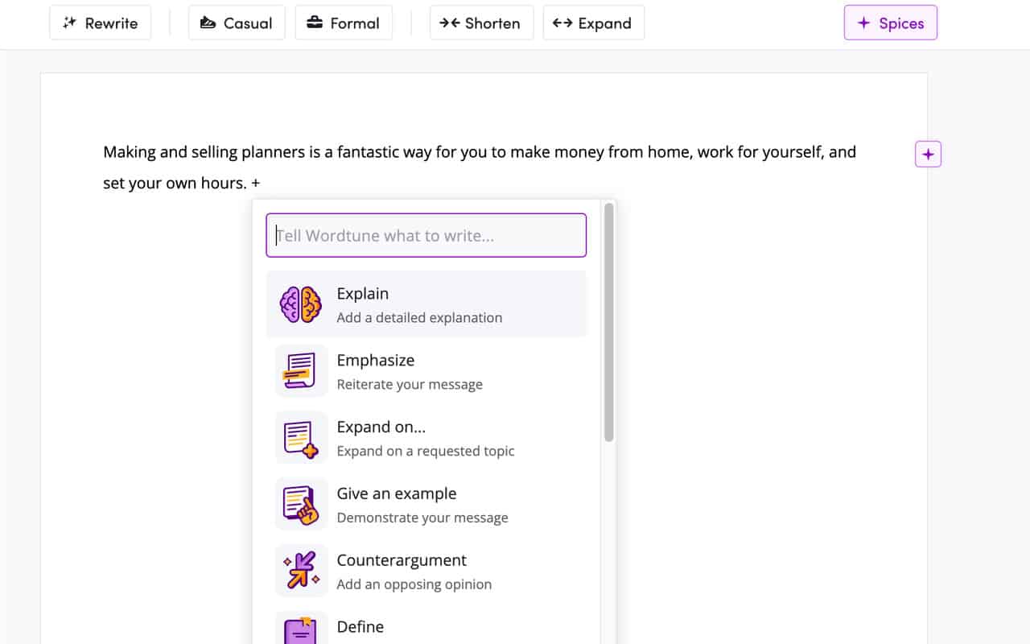Screen dimensions: 1030x644
Task: Click the Define book icon
Action: (x=301, y=630)
